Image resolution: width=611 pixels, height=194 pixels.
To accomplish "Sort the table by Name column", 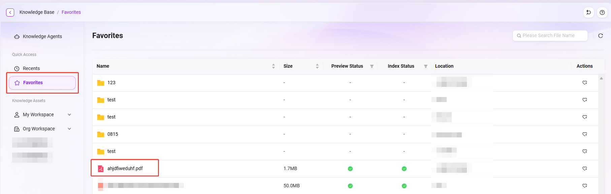I will click(273, 66).
